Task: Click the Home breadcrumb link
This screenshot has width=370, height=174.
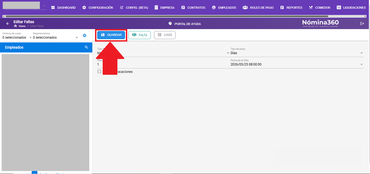Action: pos(20,26)
